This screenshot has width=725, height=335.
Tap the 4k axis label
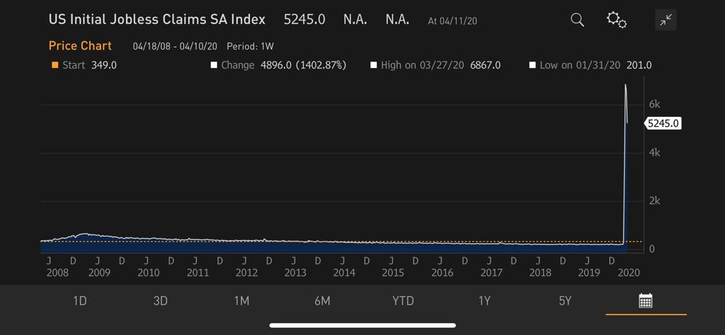[654, 153]
